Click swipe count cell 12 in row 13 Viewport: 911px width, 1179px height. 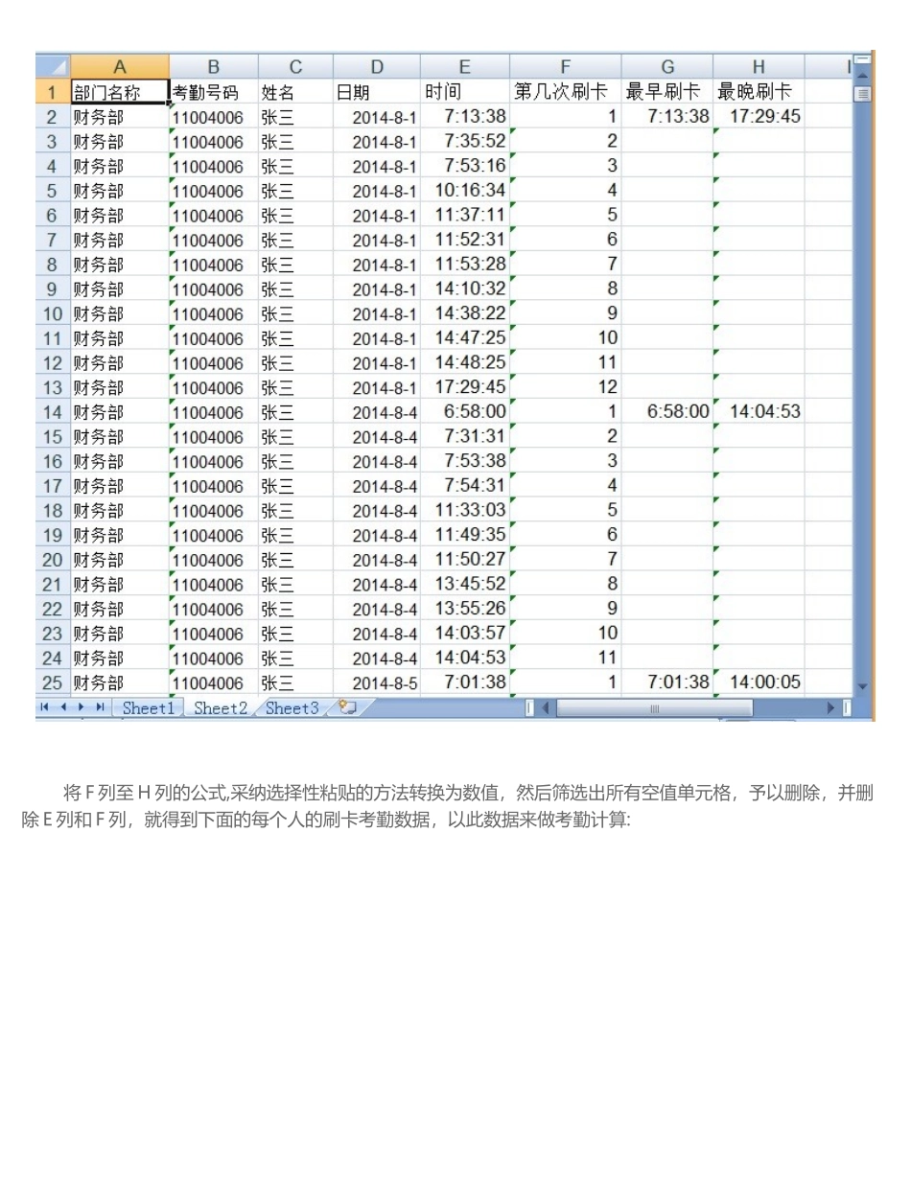[x=566, y=387]
